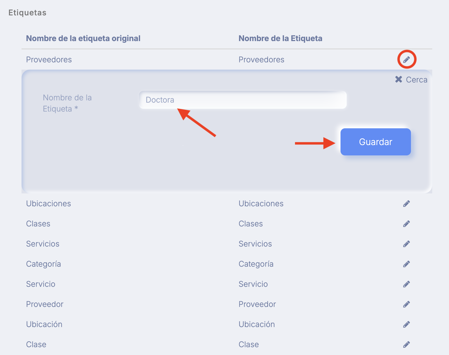
Task: Select custom label cell Proveedores
Action: point(261,60)
